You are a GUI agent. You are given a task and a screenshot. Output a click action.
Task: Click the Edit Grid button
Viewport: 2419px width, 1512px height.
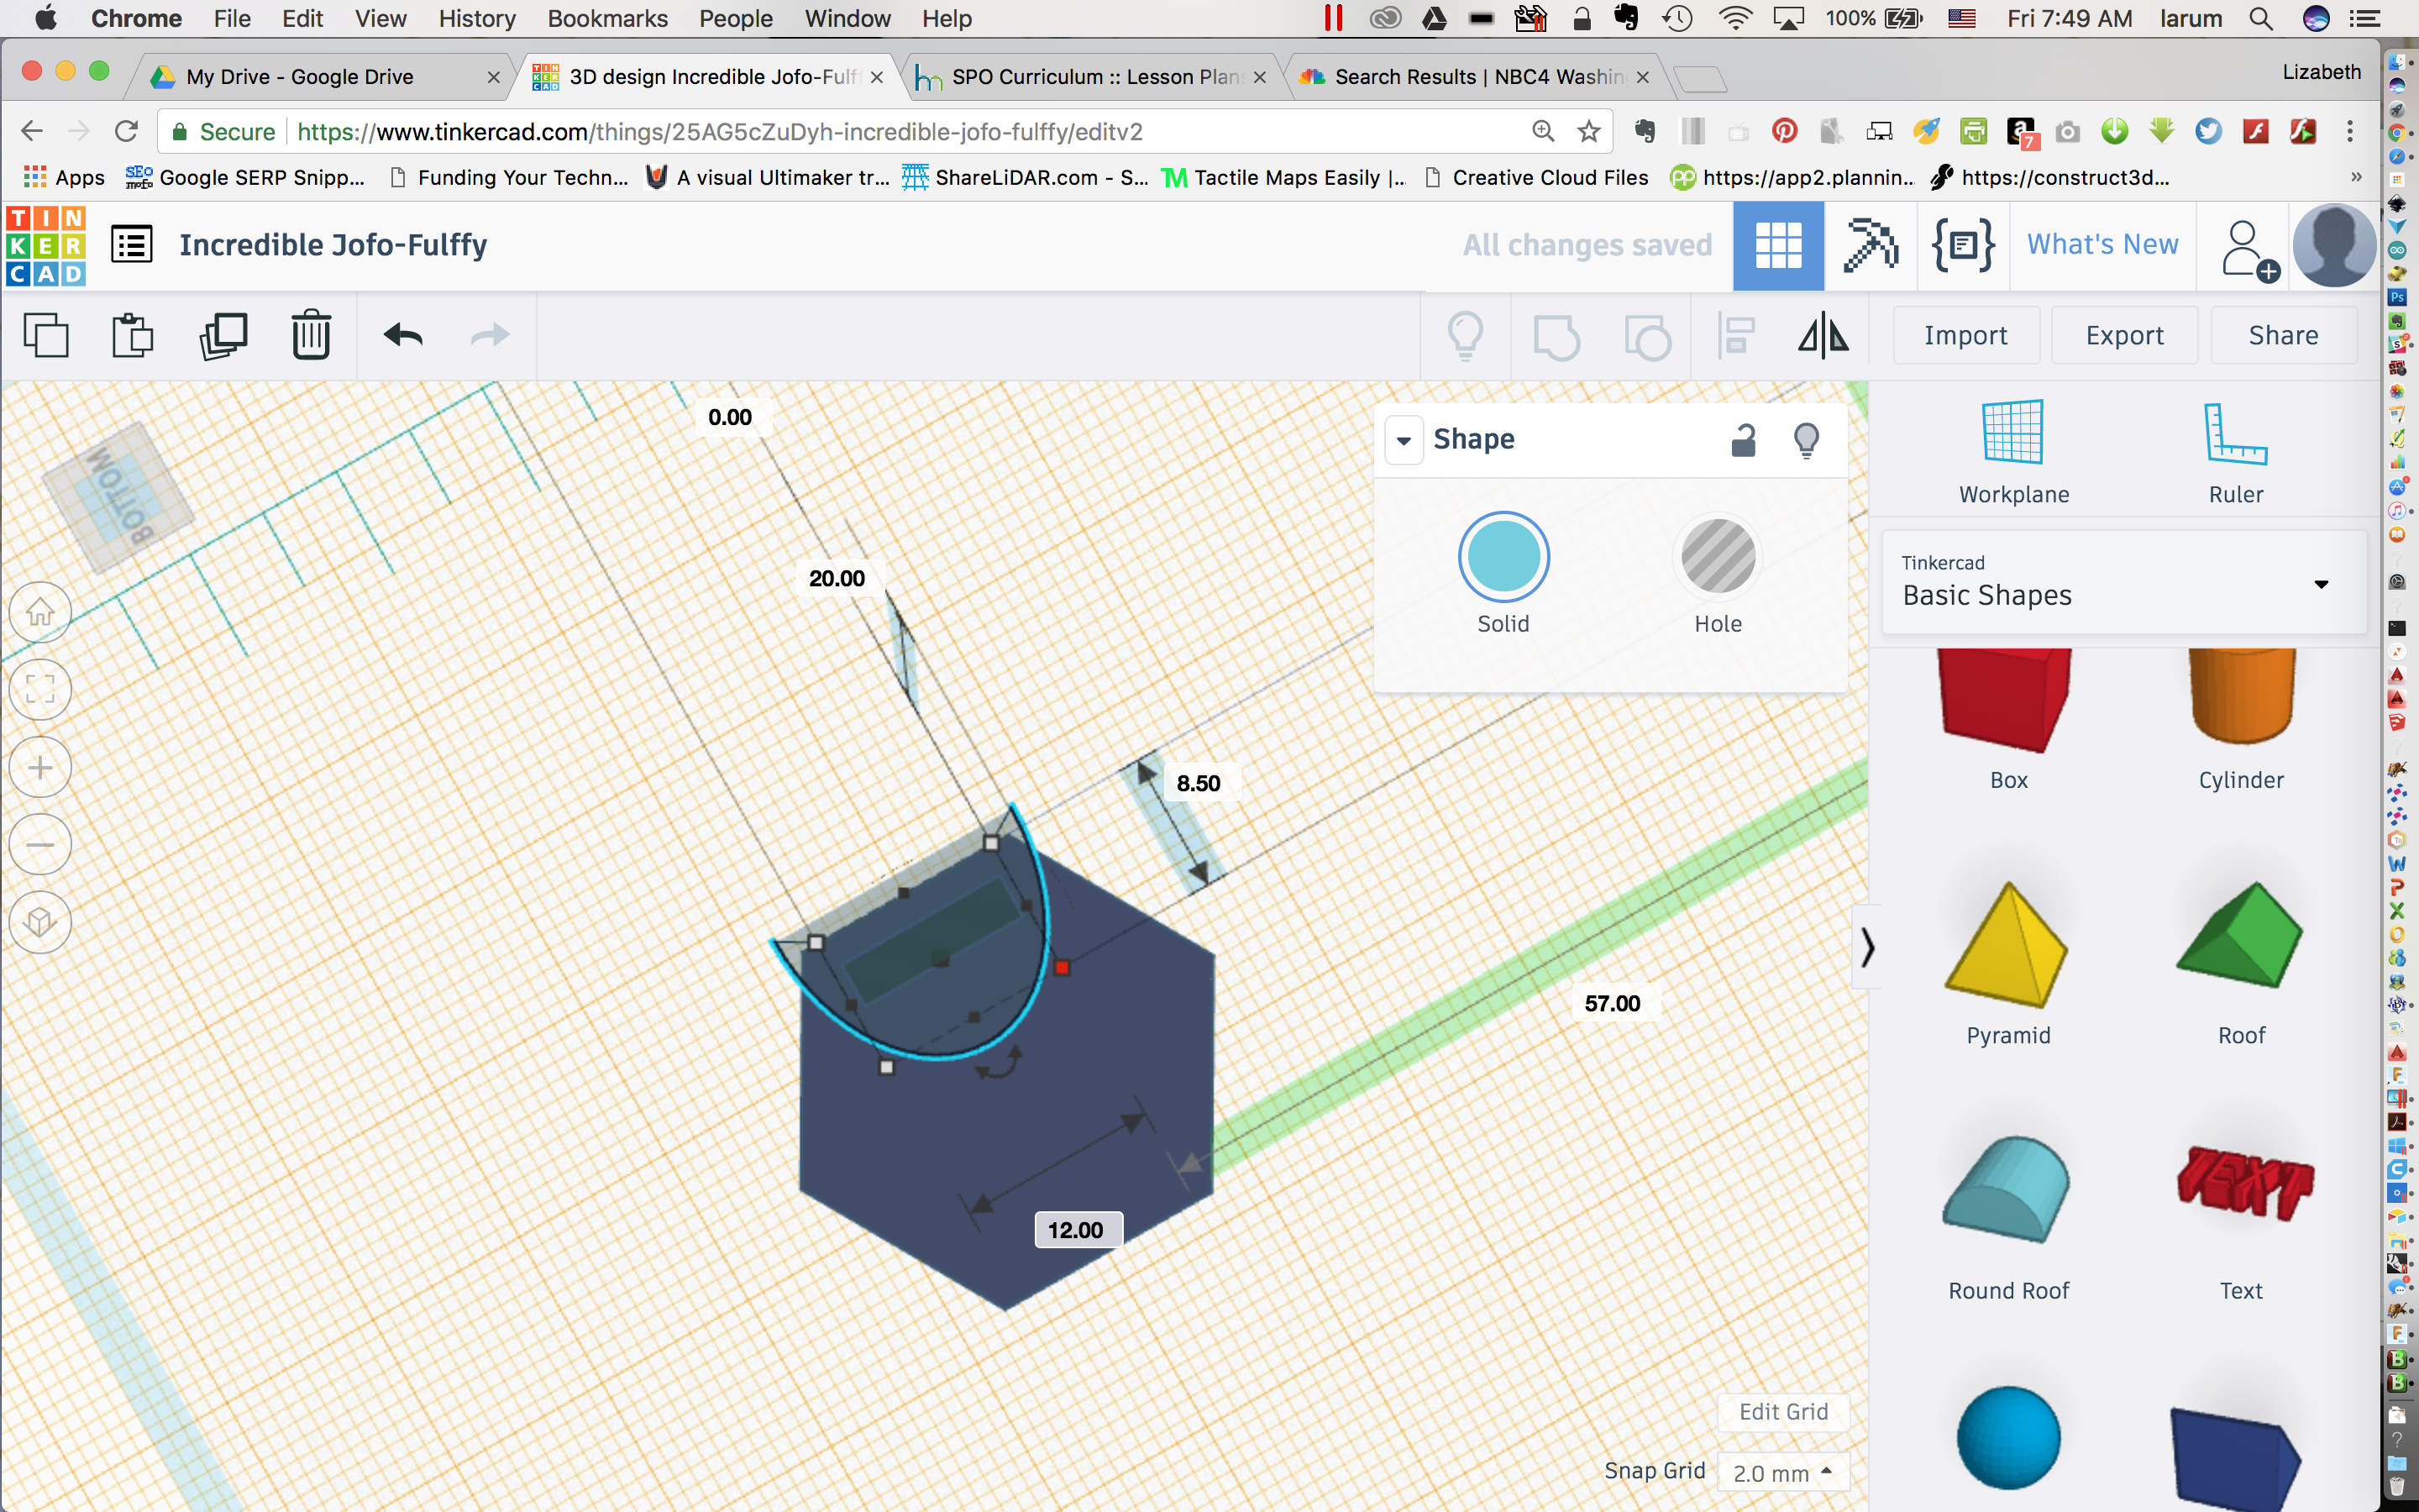point(1783,1411)
